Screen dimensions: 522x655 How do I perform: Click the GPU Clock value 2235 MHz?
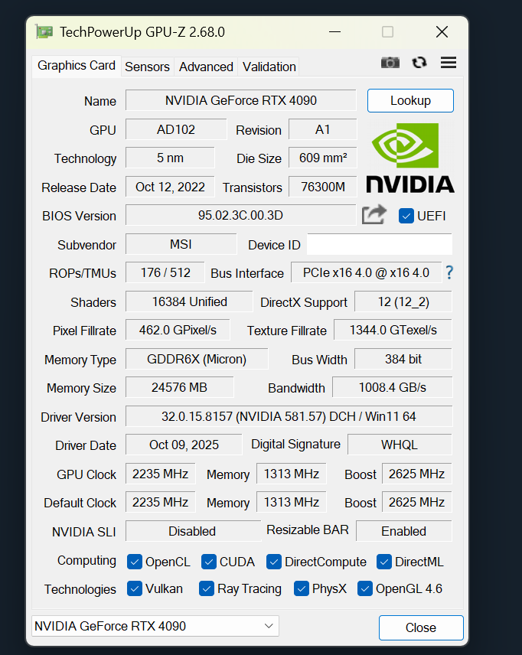(161, 474)
